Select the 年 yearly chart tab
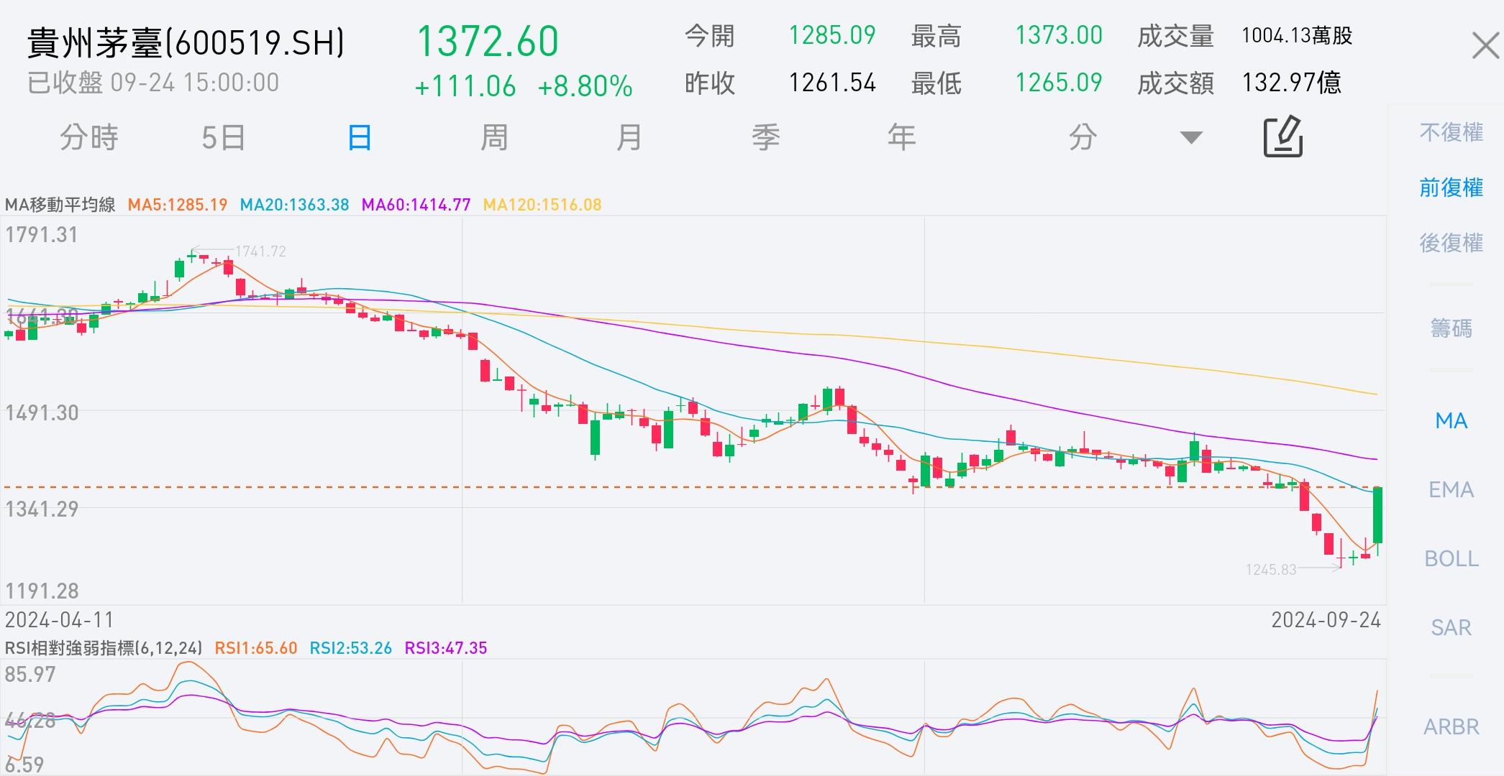This screenshot has height=776, width=1504. point(901,137)
